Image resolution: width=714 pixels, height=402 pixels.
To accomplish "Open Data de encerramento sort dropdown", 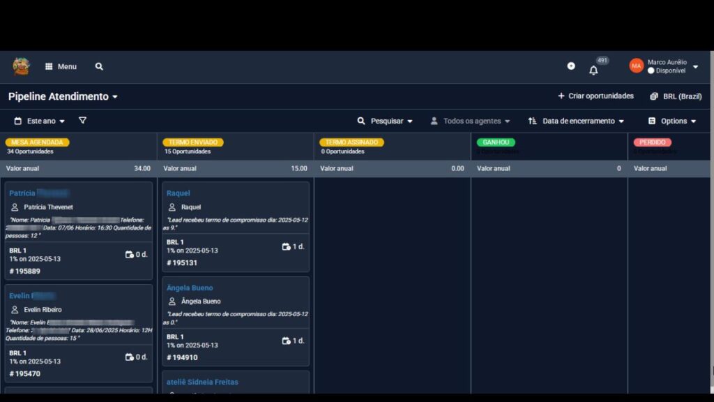I will pyautogui.click(x=576, y=121).
